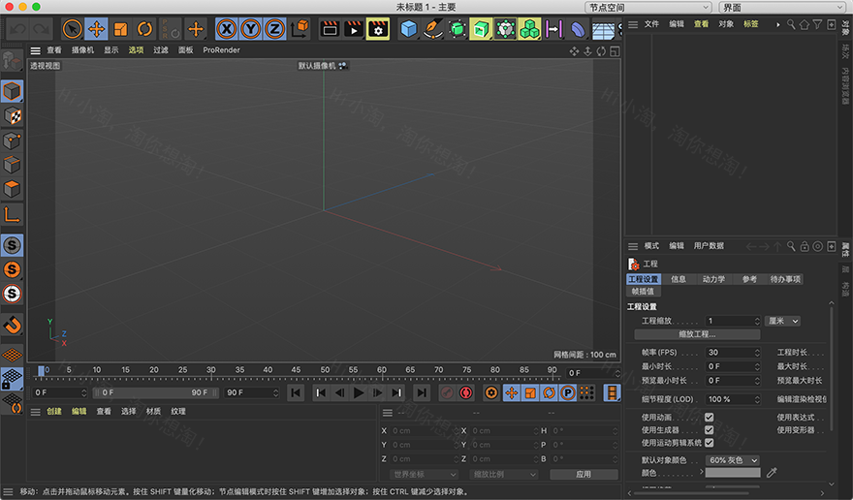Click the record active objects button
This screenshot has width=853, height=500.
coord(447,392)
